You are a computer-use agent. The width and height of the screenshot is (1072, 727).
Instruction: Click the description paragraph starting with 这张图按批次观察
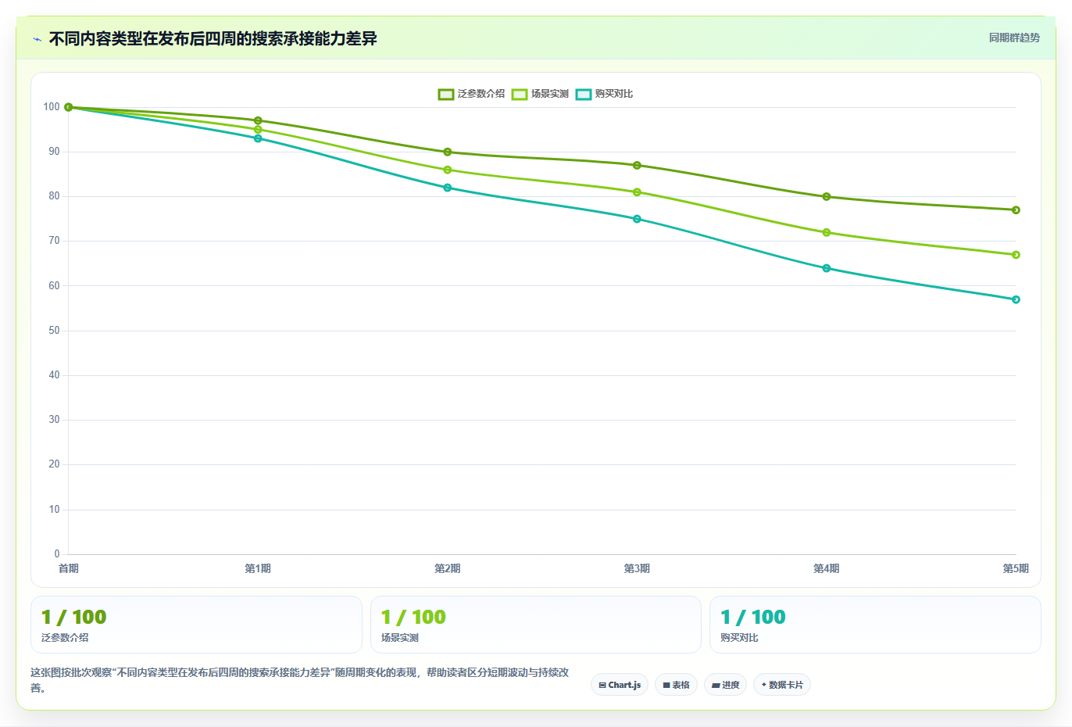coord(300,680)
